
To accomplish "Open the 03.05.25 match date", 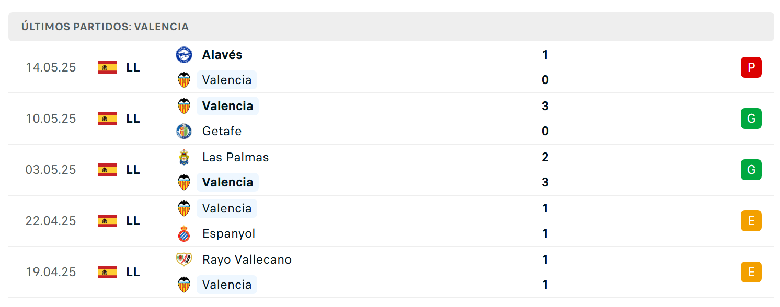I will click(51, 170).
